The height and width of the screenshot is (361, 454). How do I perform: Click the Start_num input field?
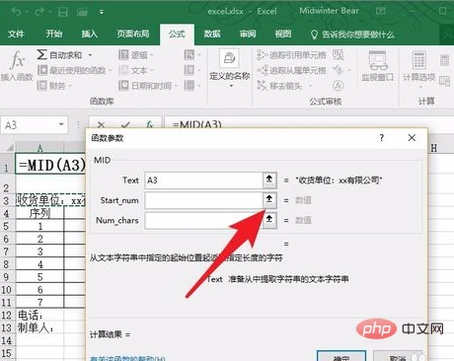click(203, 200)
